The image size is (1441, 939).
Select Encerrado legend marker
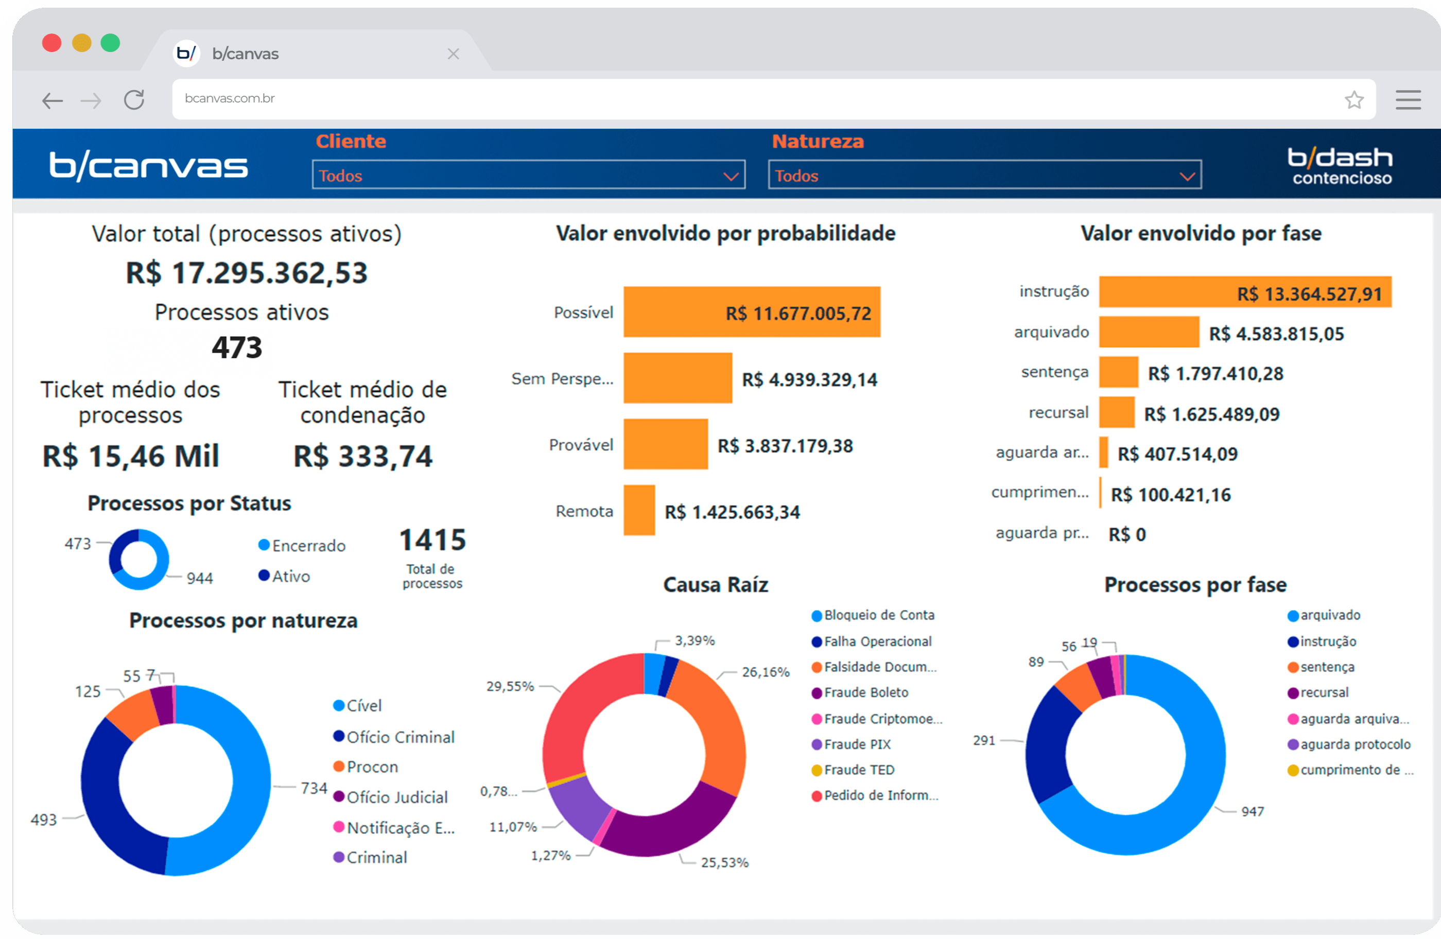[264, 544]
